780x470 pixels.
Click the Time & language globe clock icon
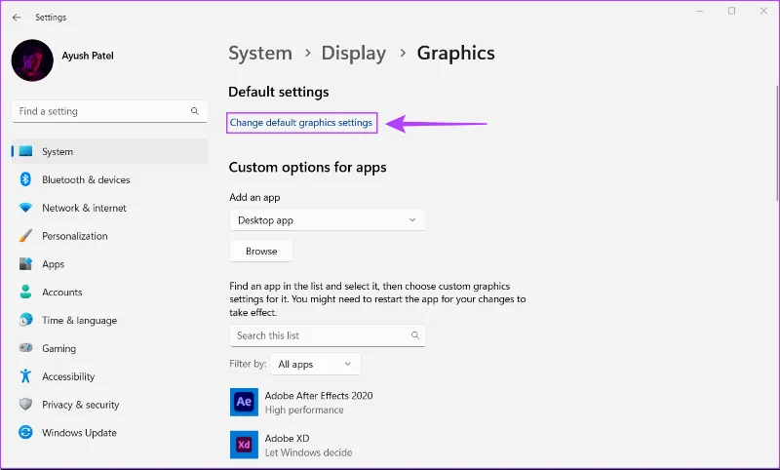coord(25,320)
